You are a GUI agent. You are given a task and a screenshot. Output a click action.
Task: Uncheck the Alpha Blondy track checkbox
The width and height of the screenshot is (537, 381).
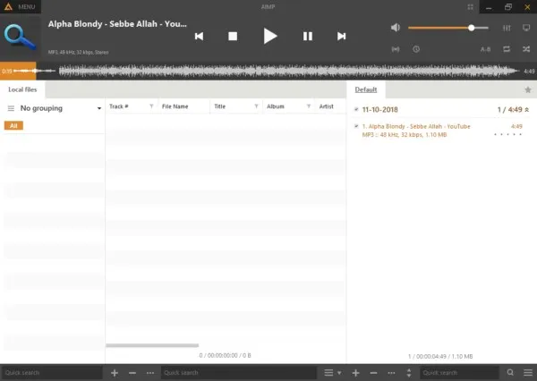point(356,127)
